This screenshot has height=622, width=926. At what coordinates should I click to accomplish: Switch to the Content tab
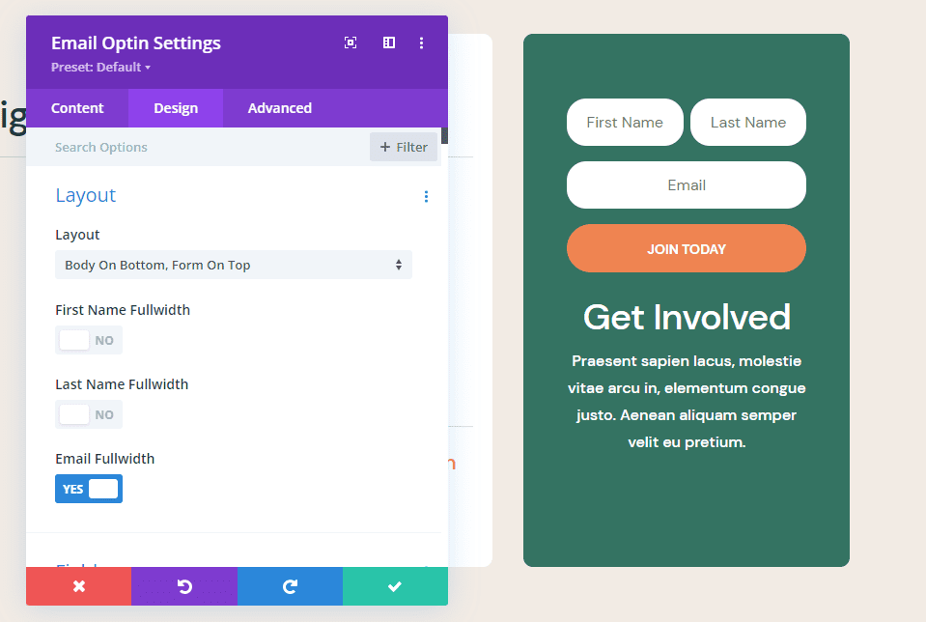point(77,107)
